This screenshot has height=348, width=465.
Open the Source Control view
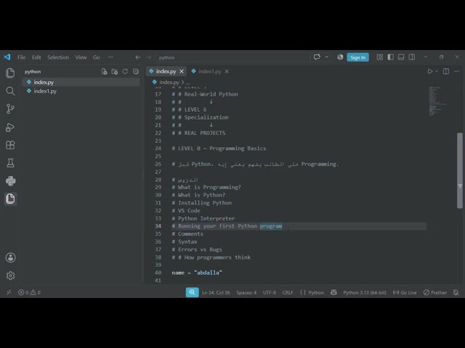(10, 109)
